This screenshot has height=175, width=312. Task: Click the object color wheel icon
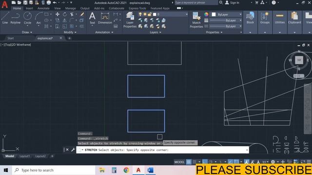[x=206, y=14]
